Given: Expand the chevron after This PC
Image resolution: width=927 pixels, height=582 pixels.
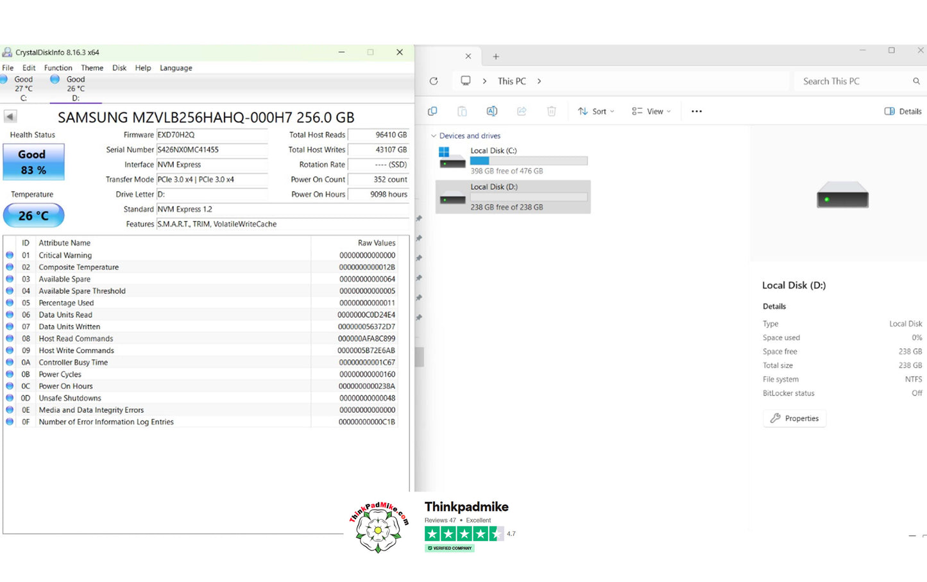Looking at the screenshot, I should coord(540,81).
